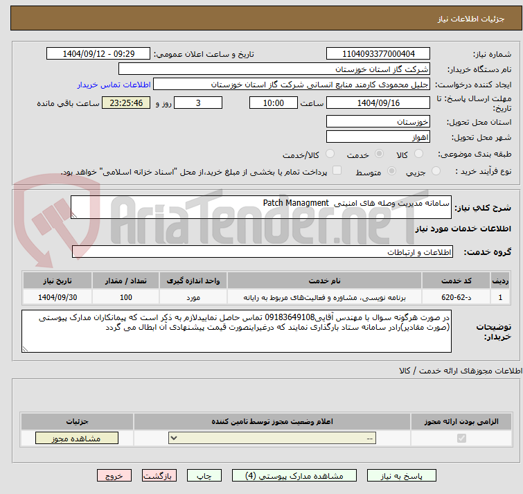Viewport: 523px width, 494px height.
Task: Open مشاهده مدارک پیوستی (4) attachments
Action: coord(294,476)
